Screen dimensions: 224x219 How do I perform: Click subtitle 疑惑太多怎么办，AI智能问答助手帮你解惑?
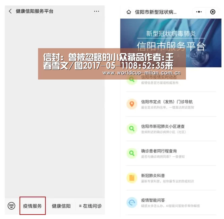click(x=170, y=206)
